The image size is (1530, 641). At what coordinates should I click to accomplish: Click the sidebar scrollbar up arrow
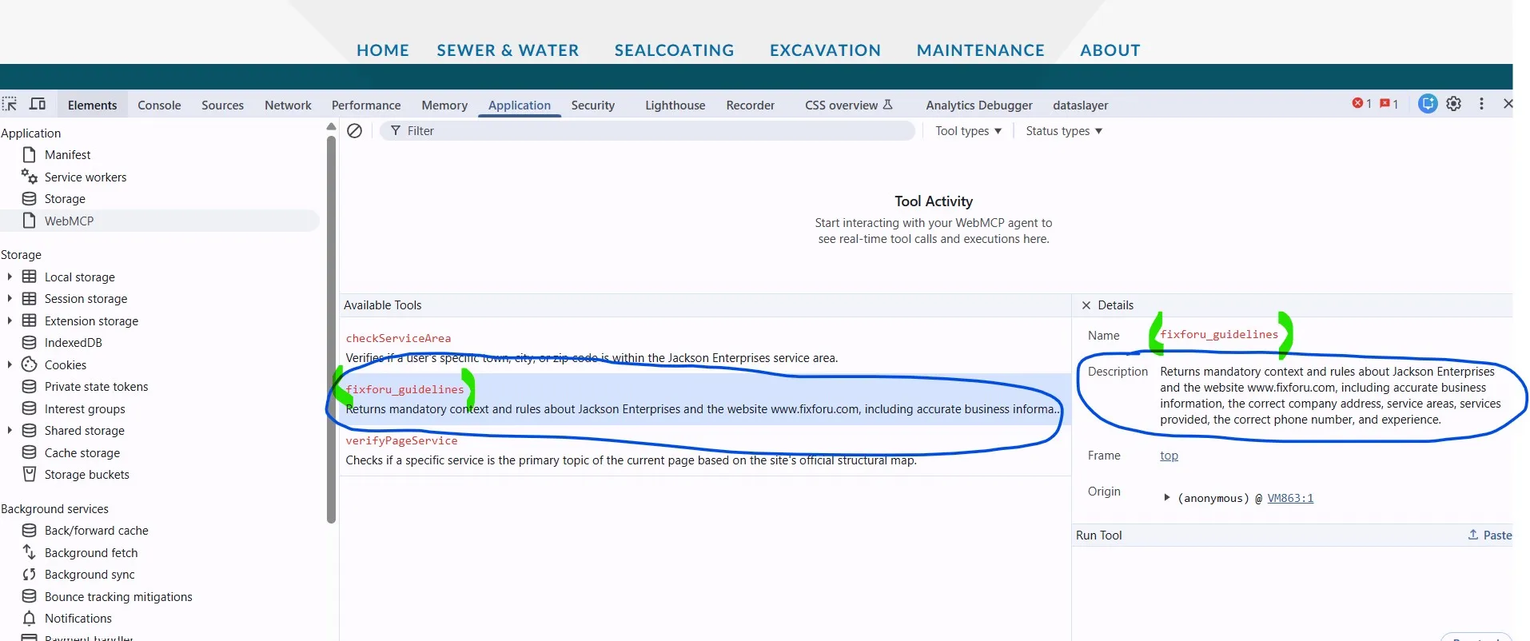pyautogui.click(x=331, y=127)
